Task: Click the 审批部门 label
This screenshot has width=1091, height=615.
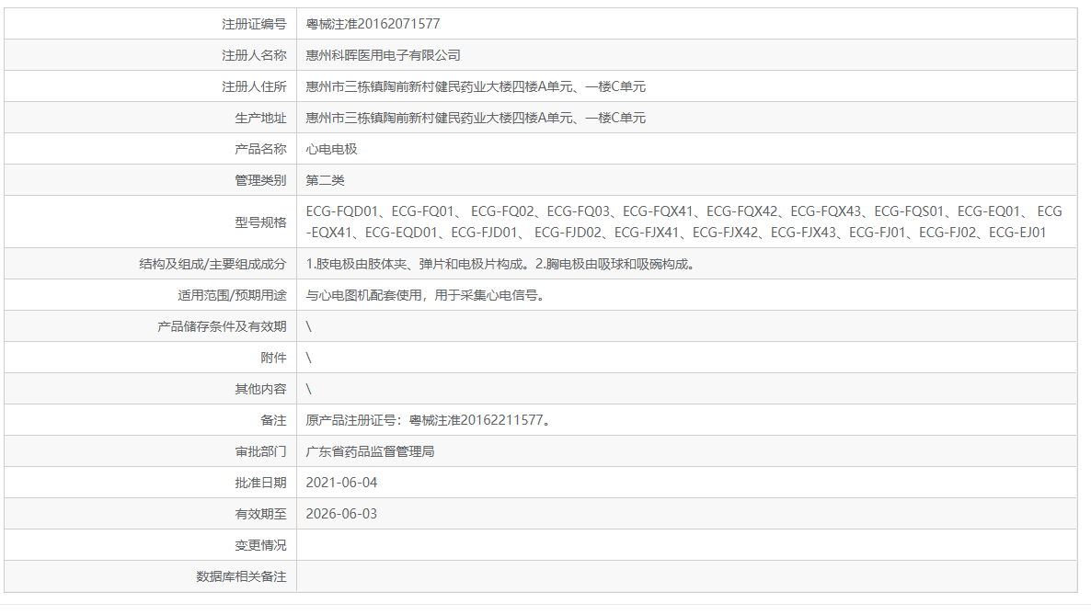Action: 260,451
